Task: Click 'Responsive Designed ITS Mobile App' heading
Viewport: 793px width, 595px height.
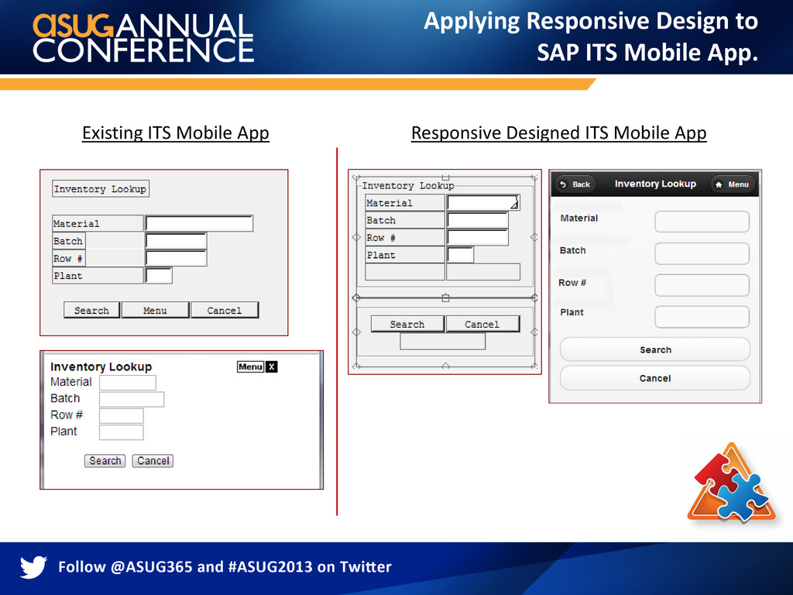Action: tap(559, 133)
